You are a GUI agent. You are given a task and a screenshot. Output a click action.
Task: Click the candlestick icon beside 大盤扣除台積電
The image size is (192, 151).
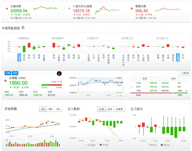pos(69,9)
